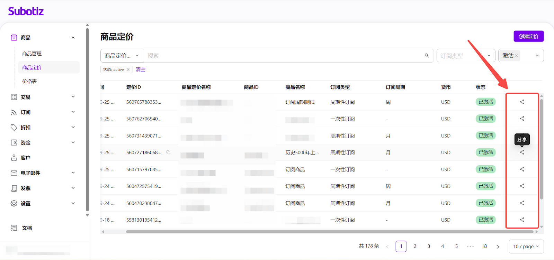The image size is (554, 260).
Task: Change the 10 / page size dropdown
Action: click(526, 247)
